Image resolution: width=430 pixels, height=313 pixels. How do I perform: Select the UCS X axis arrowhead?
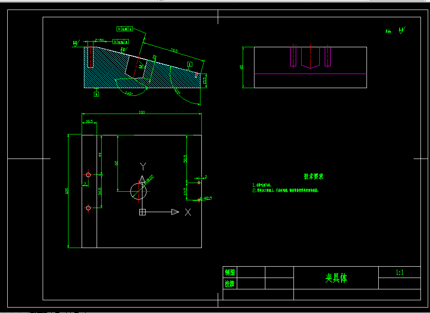tap(175, 212)
